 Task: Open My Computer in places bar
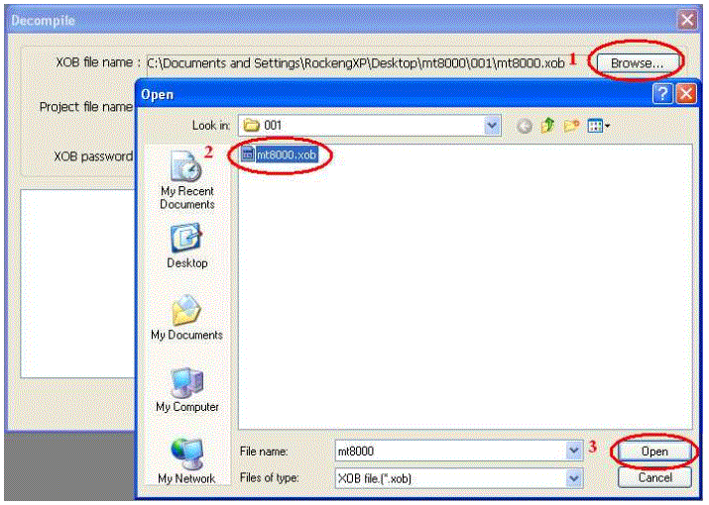186,388
